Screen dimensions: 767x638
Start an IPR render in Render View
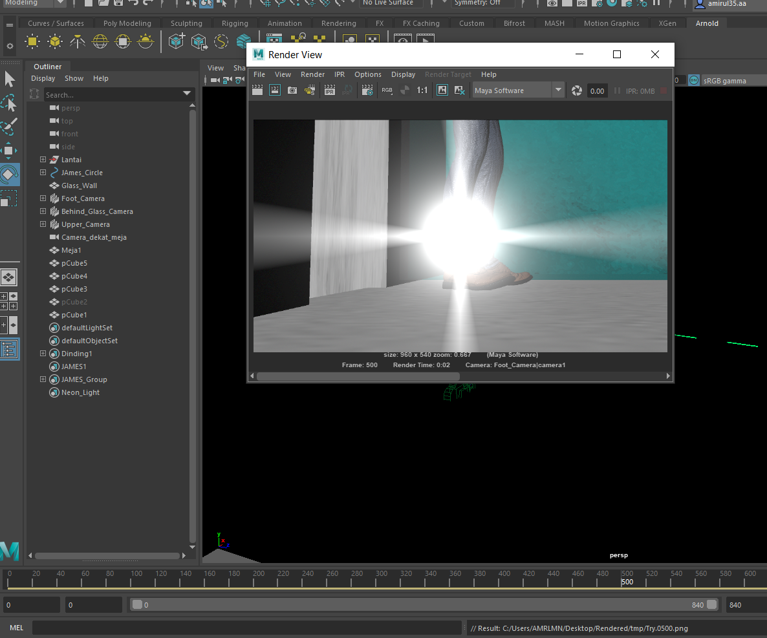point(330,90)
